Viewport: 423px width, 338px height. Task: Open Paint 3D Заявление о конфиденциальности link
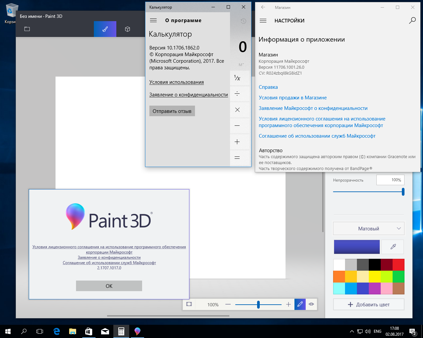[x=109, y=257]
